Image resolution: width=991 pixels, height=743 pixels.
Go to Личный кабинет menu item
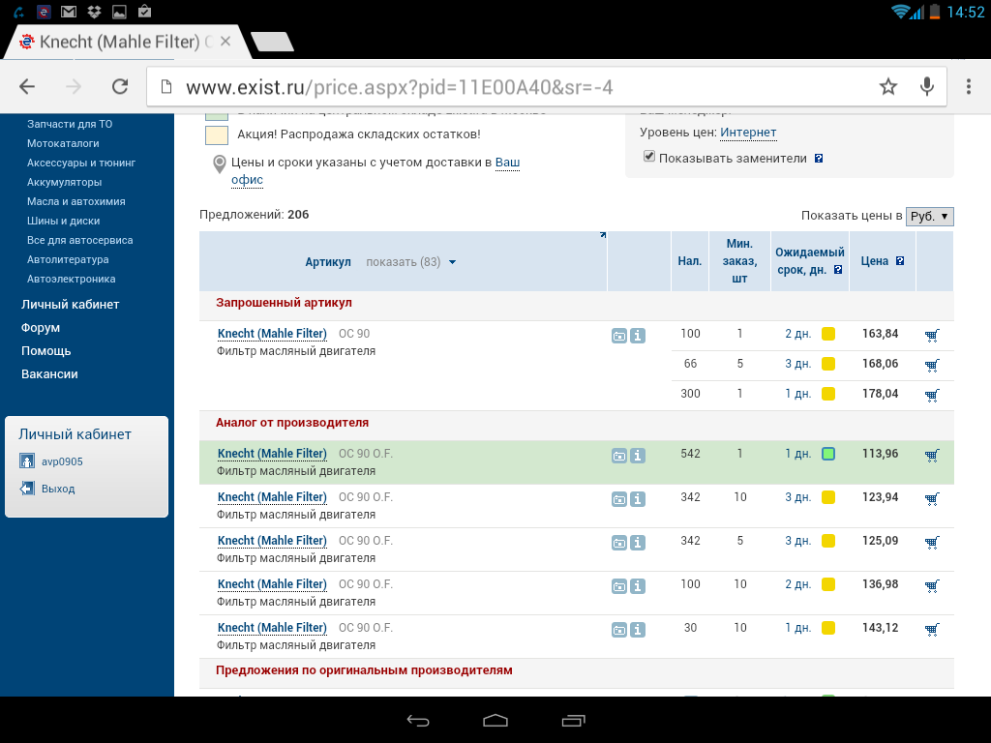tap(70, 305)
